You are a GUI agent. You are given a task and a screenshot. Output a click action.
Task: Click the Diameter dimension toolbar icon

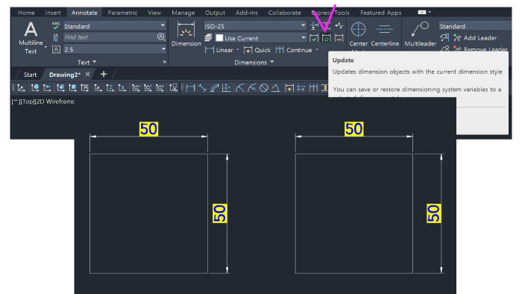(264, 88)
